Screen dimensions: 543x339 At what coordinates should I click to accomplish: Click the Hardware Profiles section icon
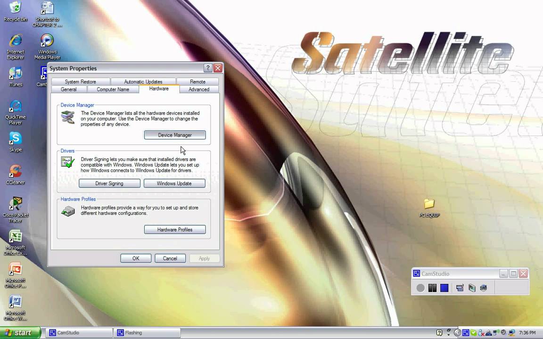tap(68, 211)
